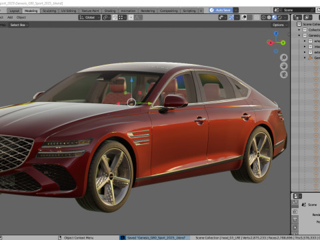
Task: Switch to the Layout workspace tab
Action: pos(15,11)
